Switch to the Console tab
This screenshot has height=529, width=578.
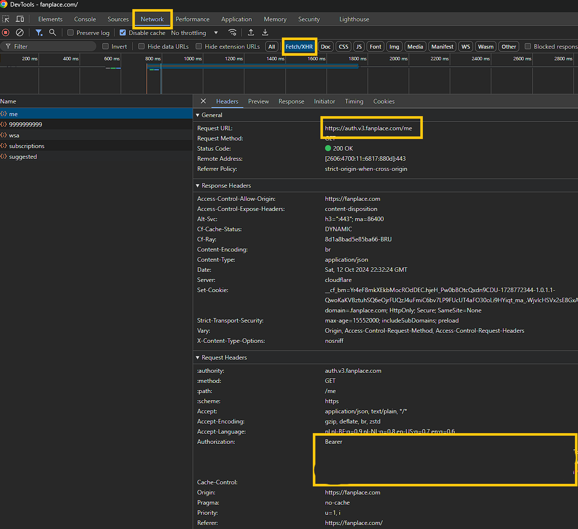(x=85, y=19)
